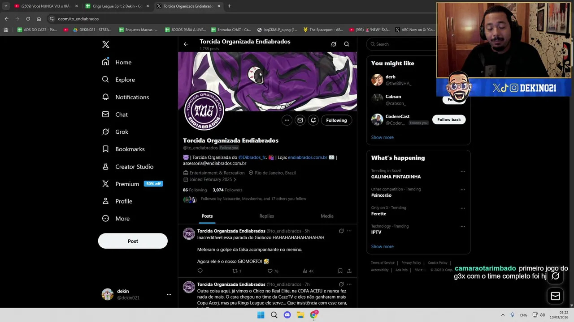Share the Giobozo post

click(349, 271)
